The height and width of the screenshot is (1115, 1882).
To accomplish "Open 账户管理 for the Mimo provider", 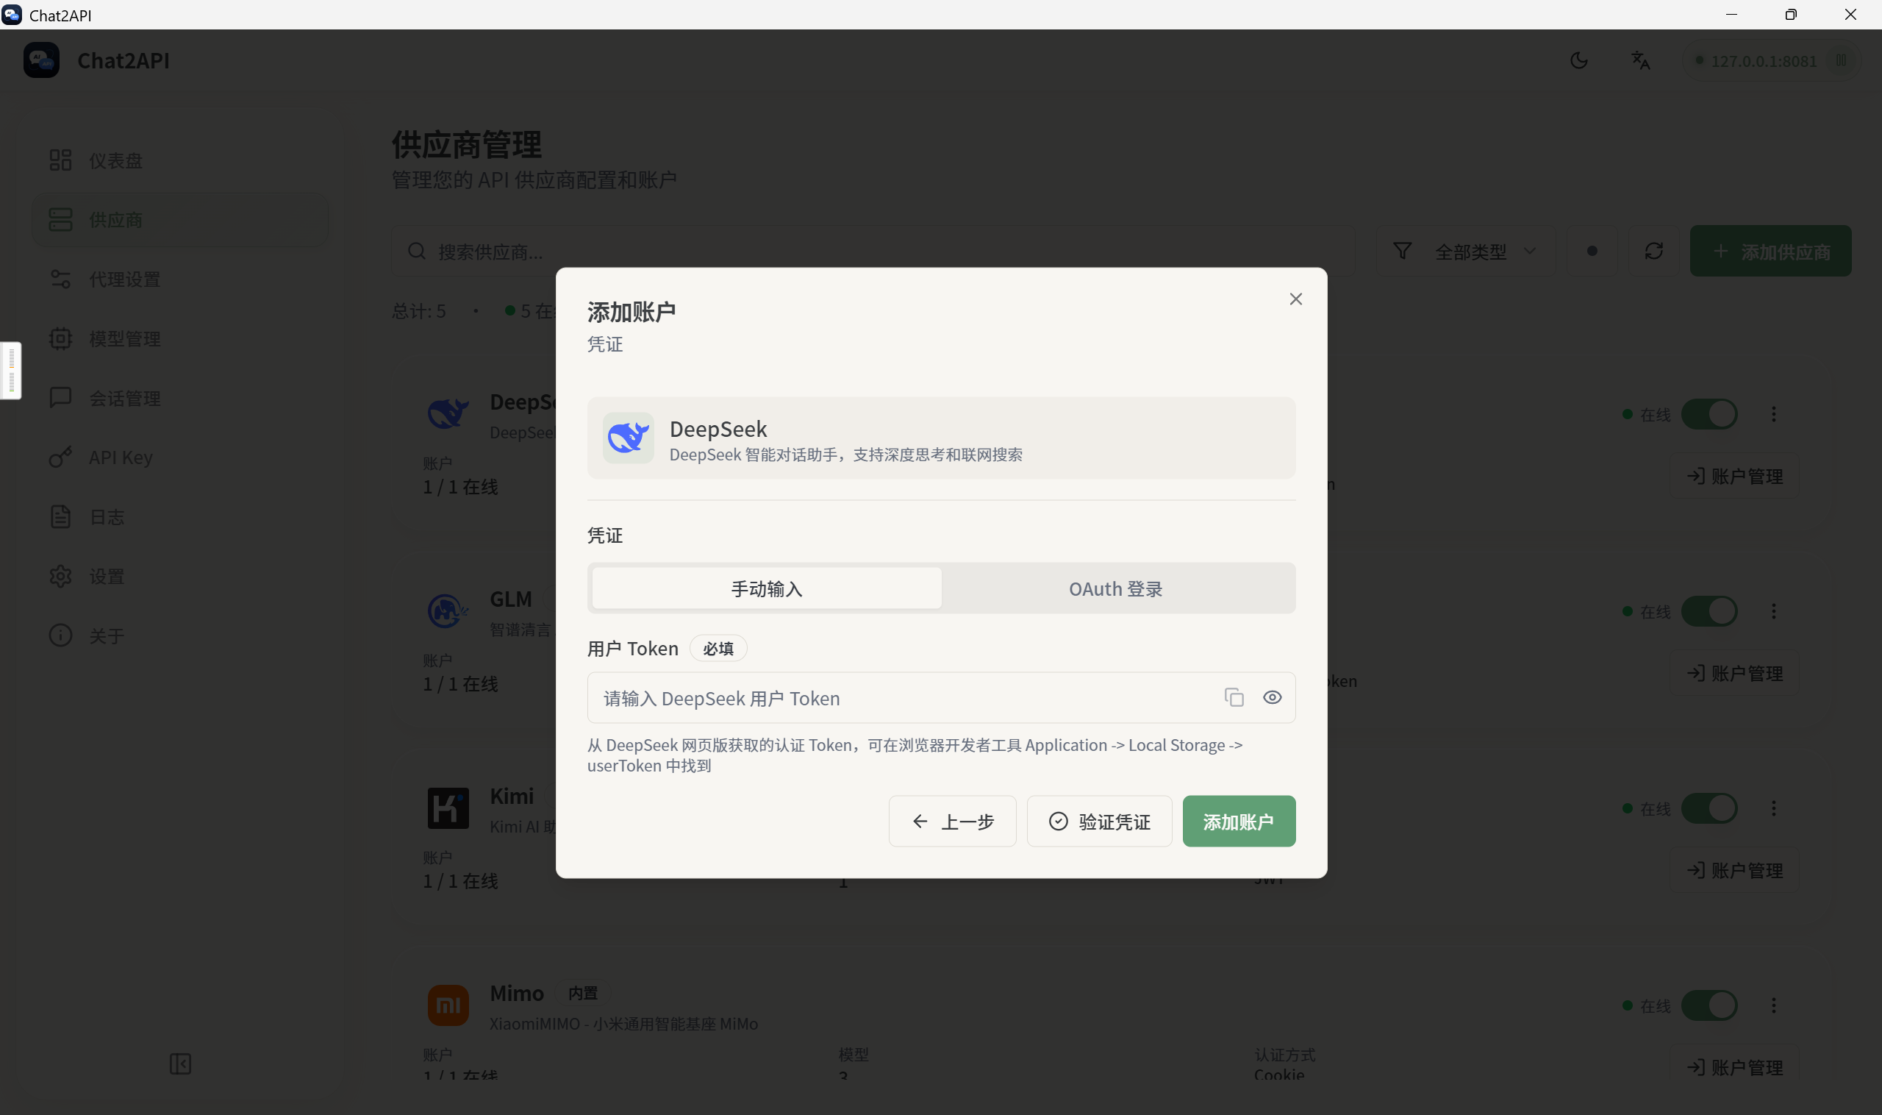I will (x=1734, y=1067).
